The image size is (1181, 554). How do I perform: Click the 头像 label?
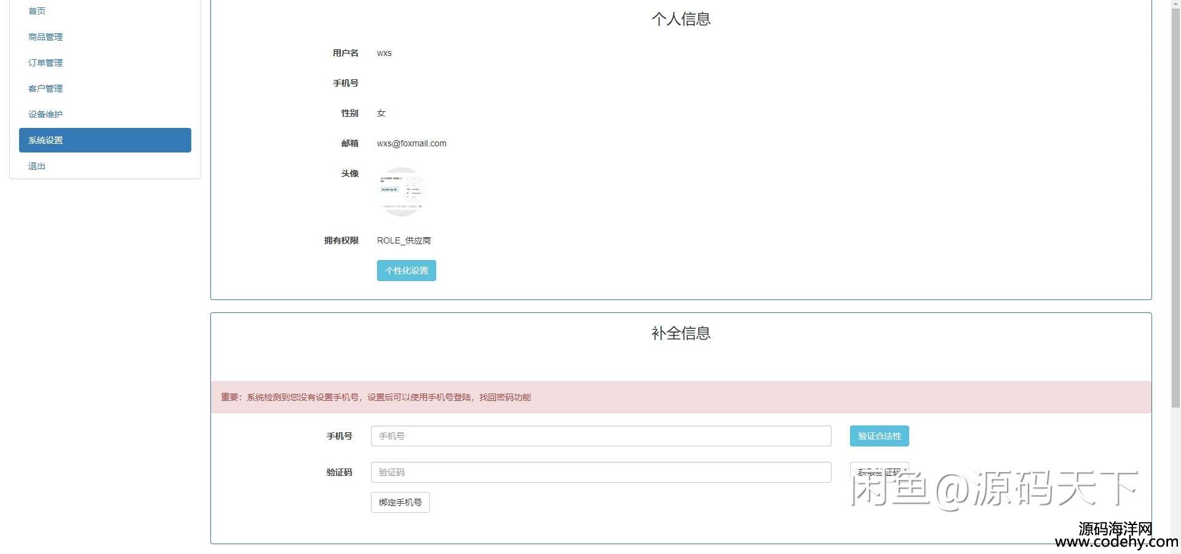350,173
